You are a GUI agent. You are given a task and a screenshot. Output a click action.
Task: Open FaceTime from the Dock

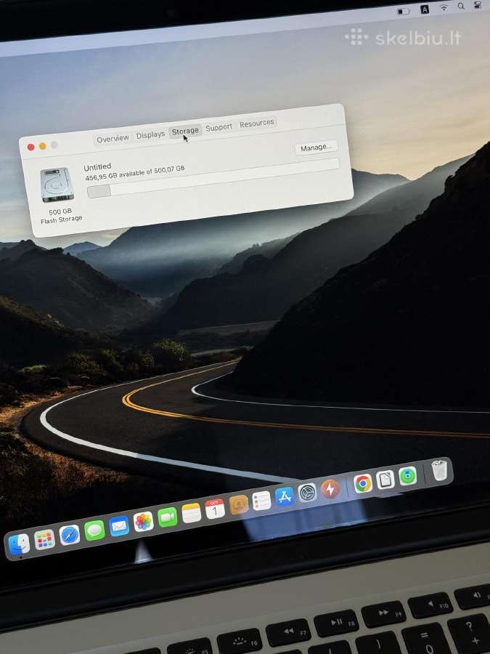(168, 517)
